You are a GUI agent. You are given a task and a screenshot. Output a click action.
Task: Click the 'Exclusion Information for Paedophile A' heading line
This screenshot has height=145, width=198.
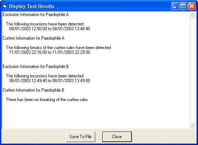[36, 15]
